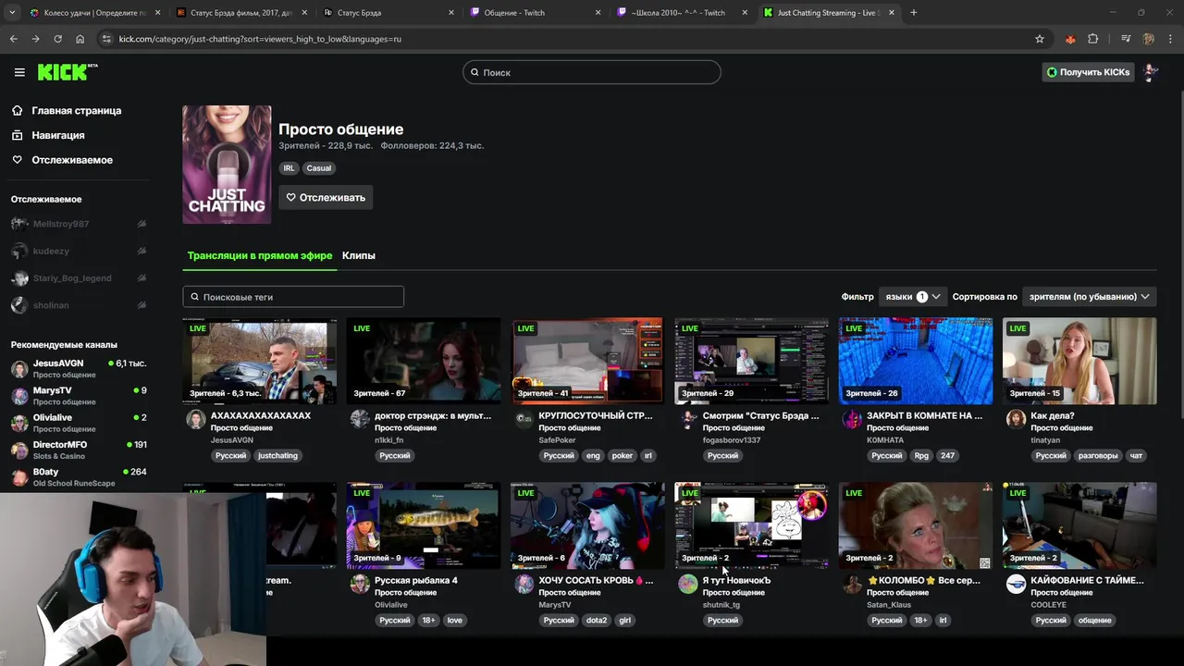Switch to Клипы tab
The image size is (1184, 666).
point(359,255)
